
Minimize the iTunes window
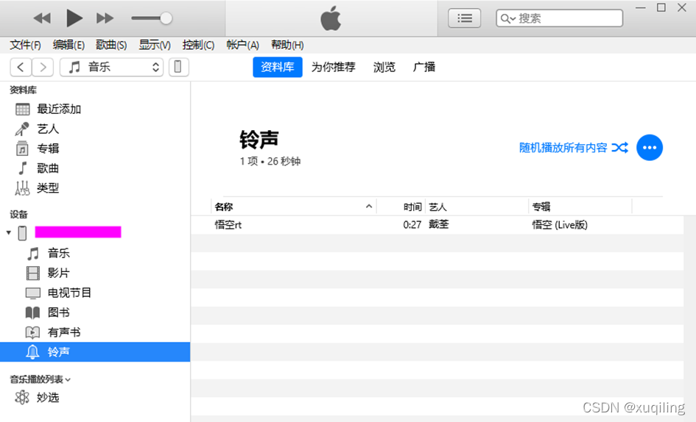tap(641, 7)
